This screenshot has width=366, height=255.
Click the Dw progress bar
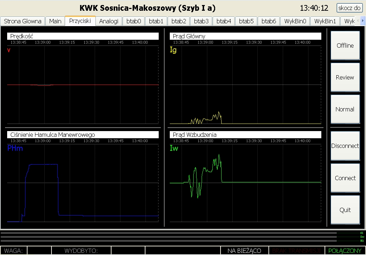coord(169,237)
